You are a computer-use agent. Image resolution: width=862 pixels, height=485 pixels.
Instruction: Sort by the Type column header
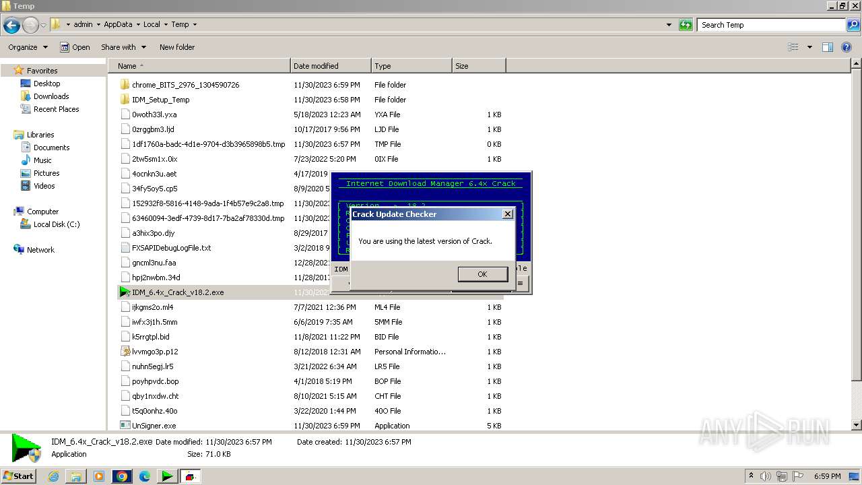click(x=411, y=66)
